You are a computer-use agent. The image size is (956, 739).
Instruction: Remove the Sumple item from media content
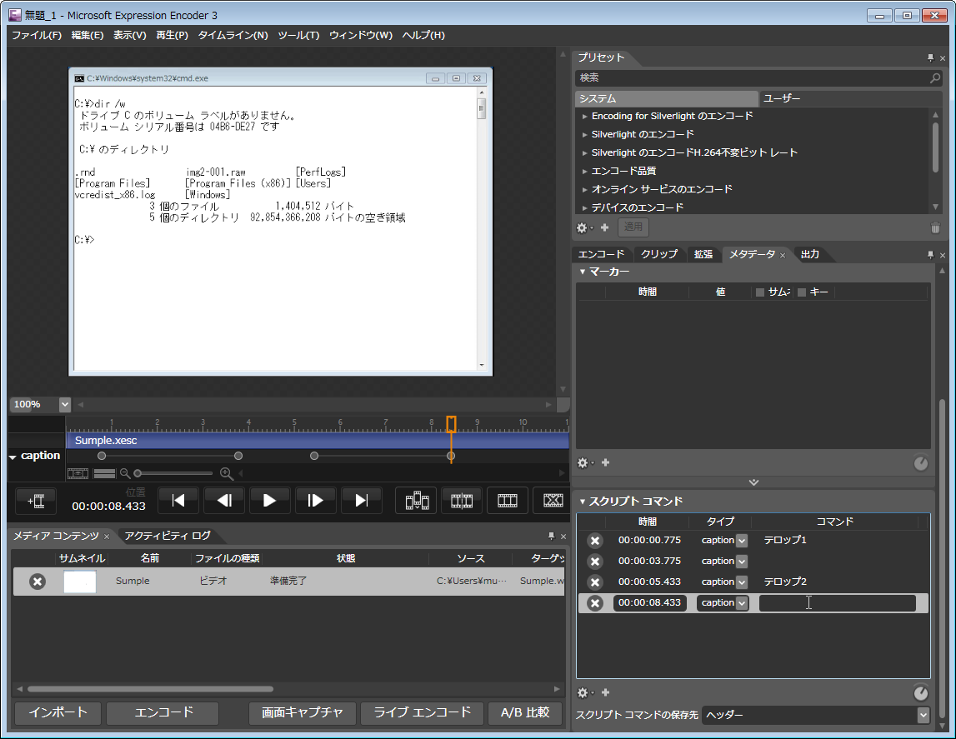coord(38,582)
